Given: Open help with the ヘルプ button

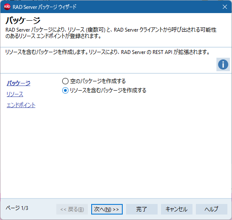Looking at the screenshot, I should (211, 209).
